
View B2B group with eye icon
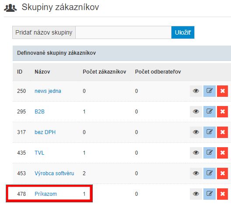(196, 112)
